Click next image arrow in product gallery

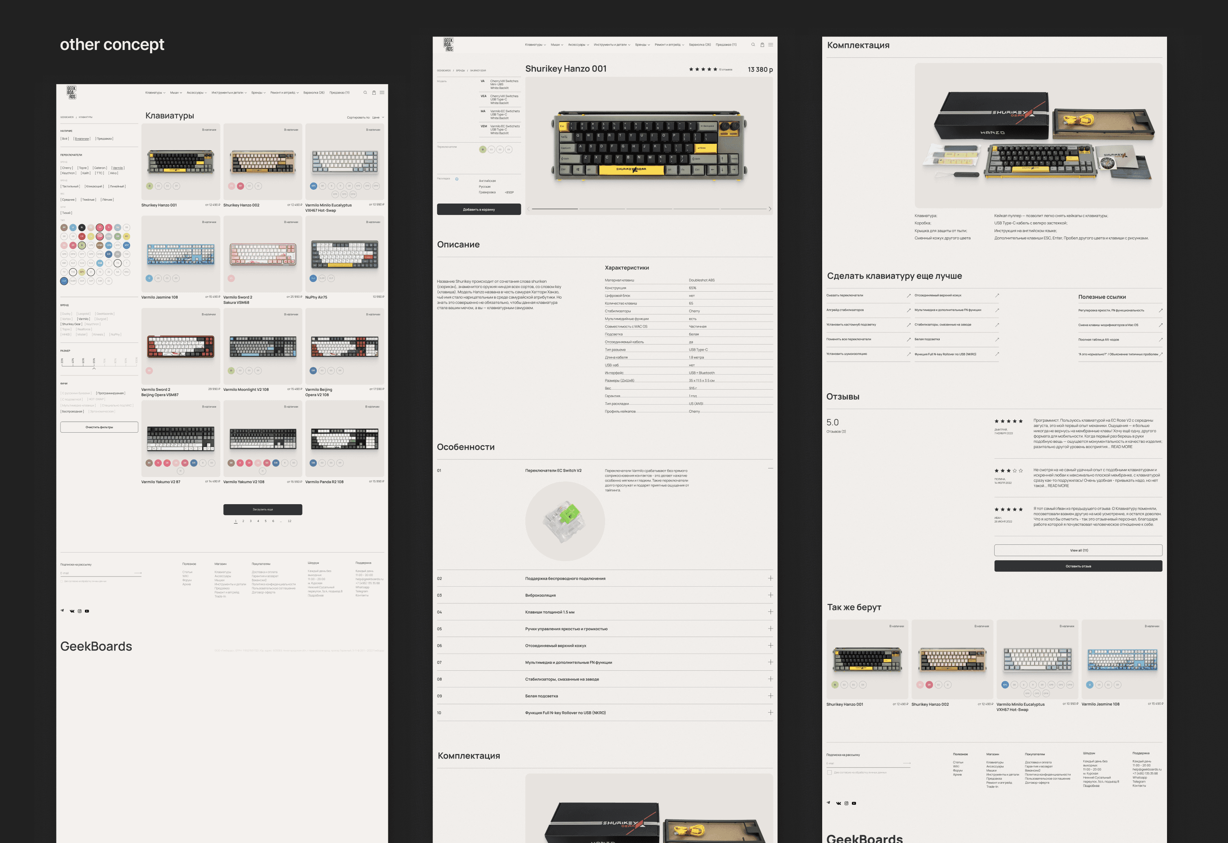click(x=770, y=209)
